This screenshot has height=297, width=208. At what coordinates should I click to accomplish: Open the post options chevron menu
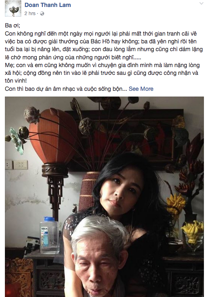point(201,3)
